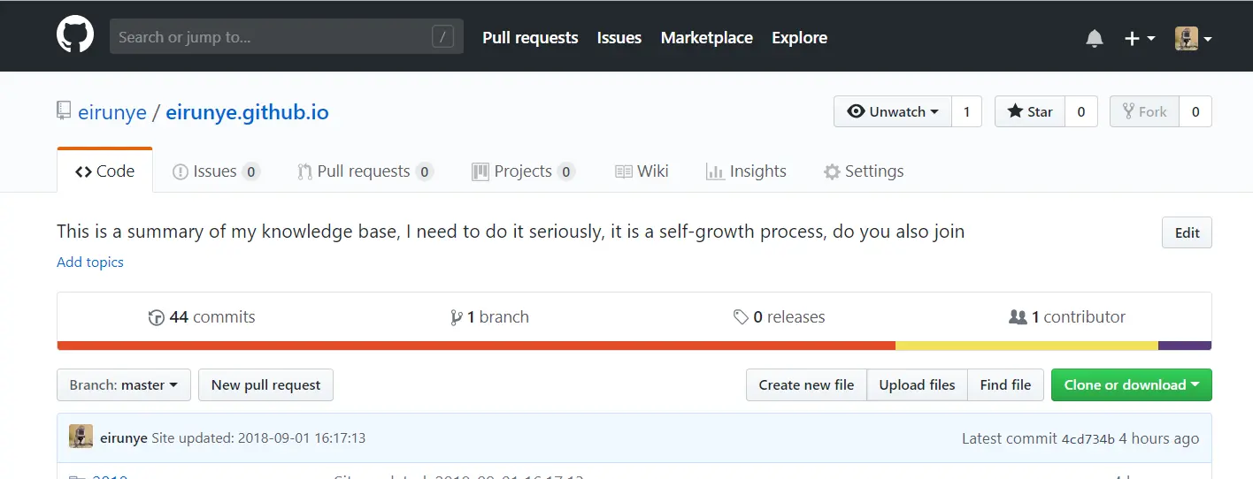Select the Code tab

click(x=104, y=171)
